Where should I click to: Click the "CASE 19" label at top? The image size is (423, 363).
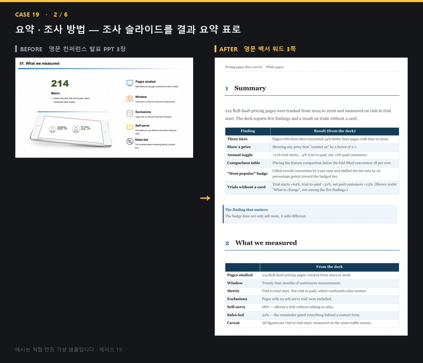coord(27,14)
